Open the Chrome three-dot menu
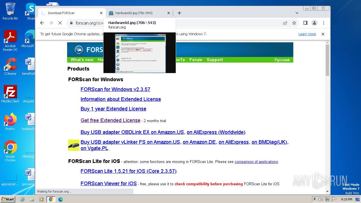This screenshot has height=203, width=361. pos(323,23)
